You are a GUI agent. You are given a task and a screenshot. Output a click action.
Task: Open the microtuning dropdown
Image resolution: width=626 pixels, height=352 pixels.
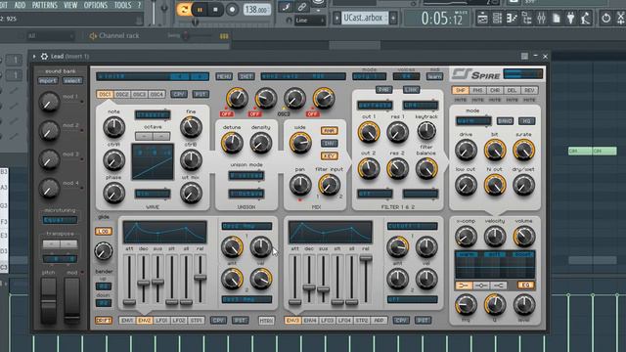click(x=60, y=220)
